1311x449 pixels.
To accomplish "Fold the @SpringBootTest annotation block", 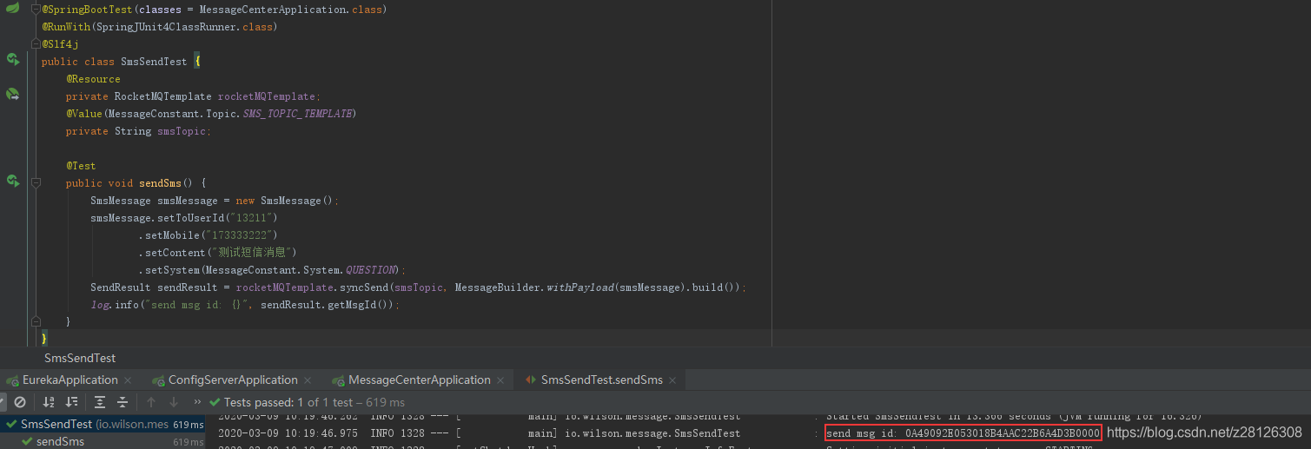I will click(x=36, y=10).
